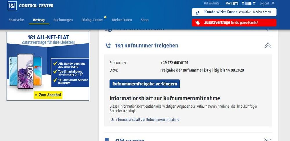Click the SIM sperren heading text
The height and width of the screenshot is (141, 290).
130,140
